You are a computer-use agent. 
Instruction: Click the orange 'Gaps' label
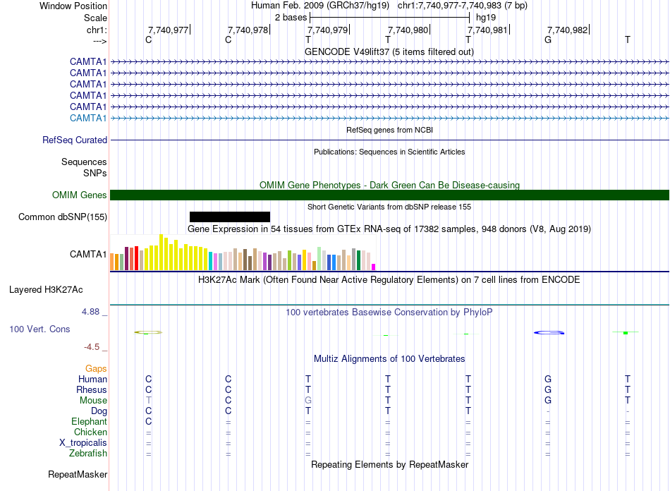click(96, 369)
